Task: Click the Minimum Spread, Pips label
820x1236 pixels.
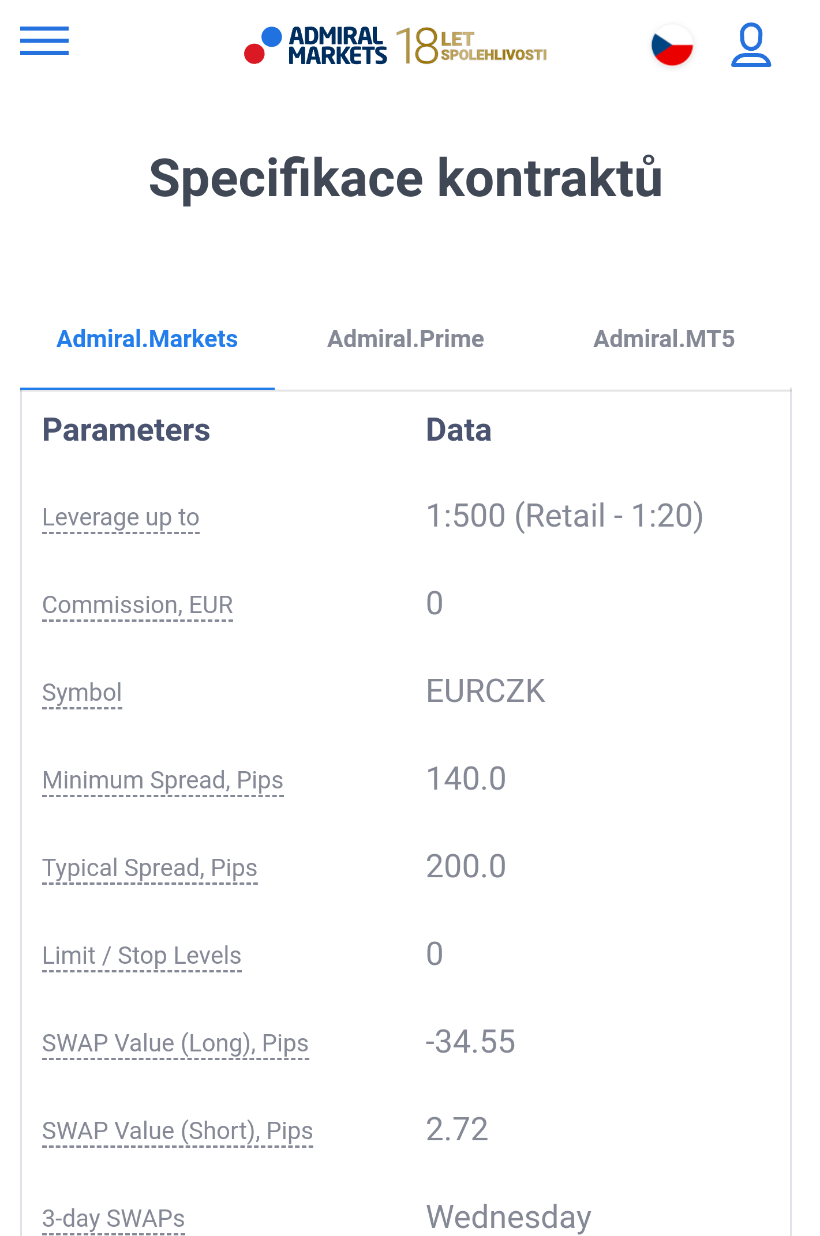Action: pos(163,780)
